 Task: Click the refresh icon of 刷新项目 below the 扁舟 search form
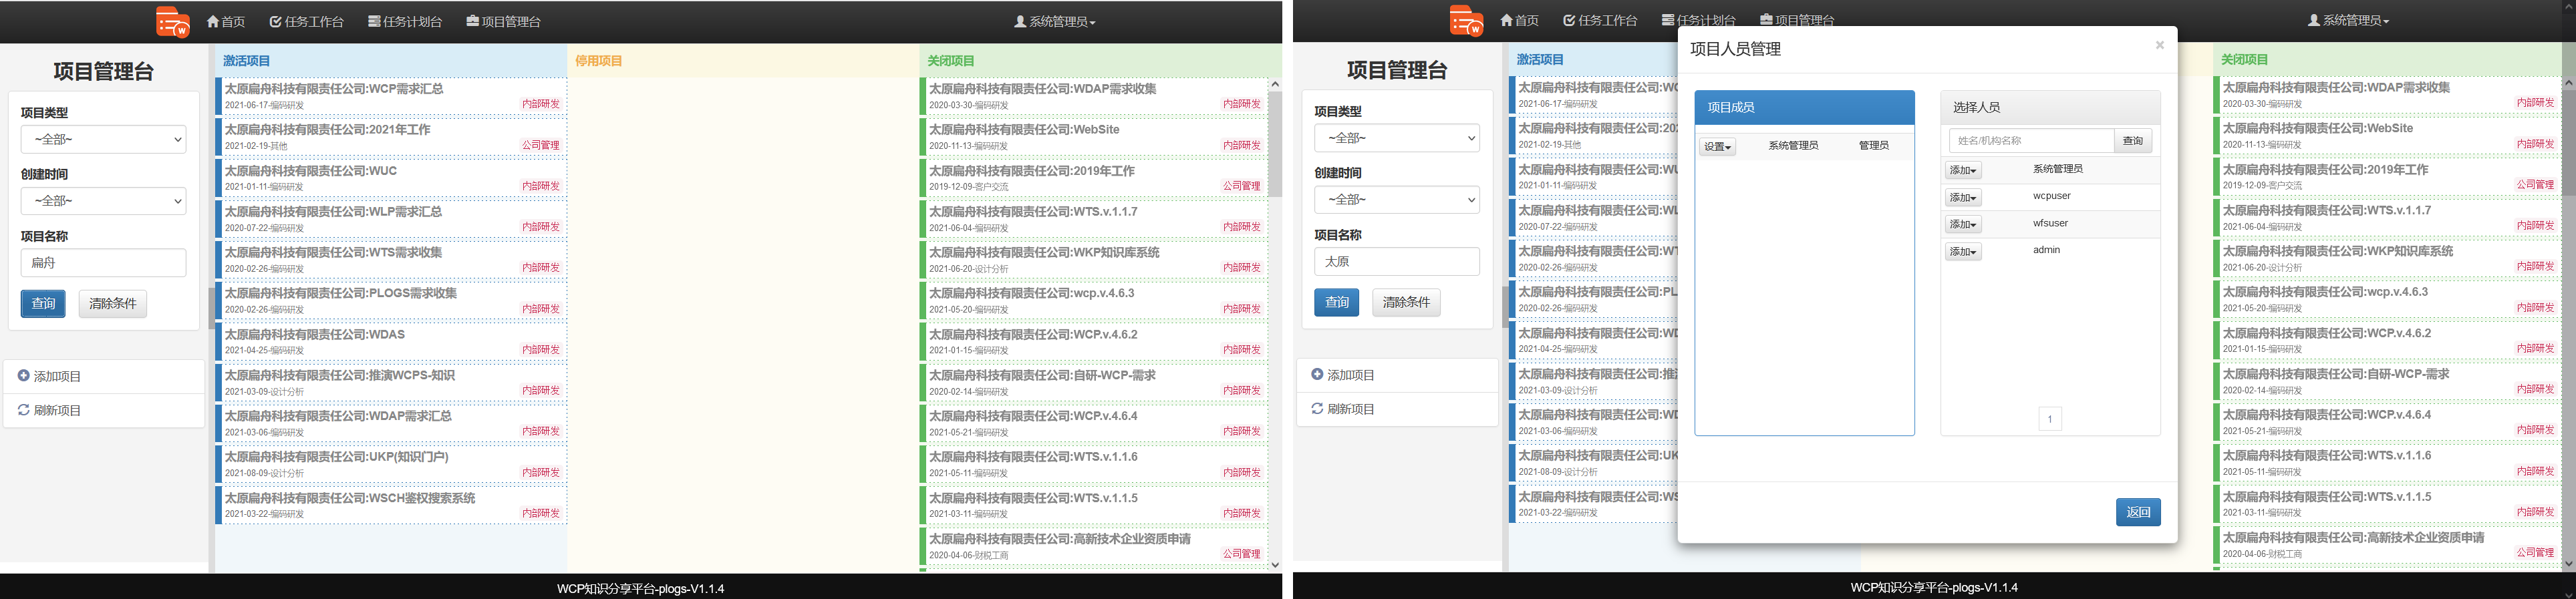coord(24,410)
